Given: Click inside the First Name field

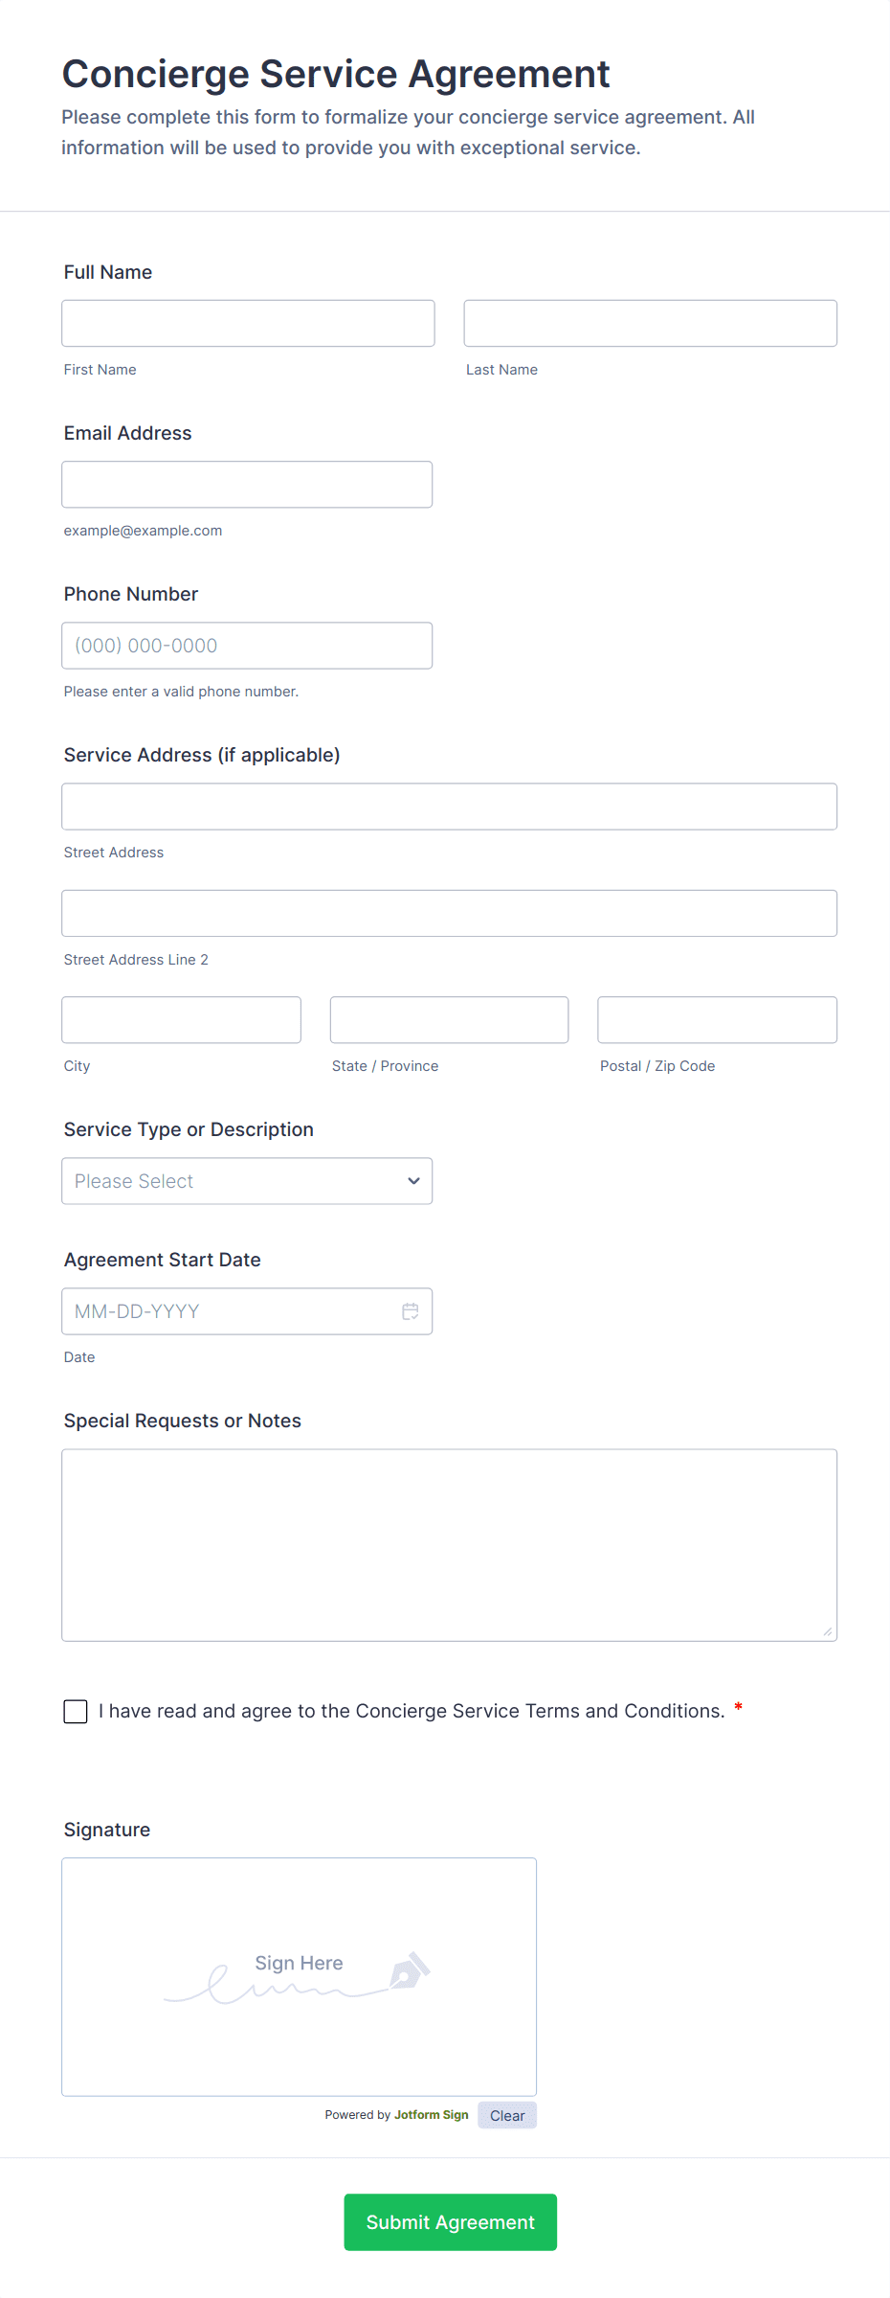Looking at the screenshot, I should pos(248,323).
